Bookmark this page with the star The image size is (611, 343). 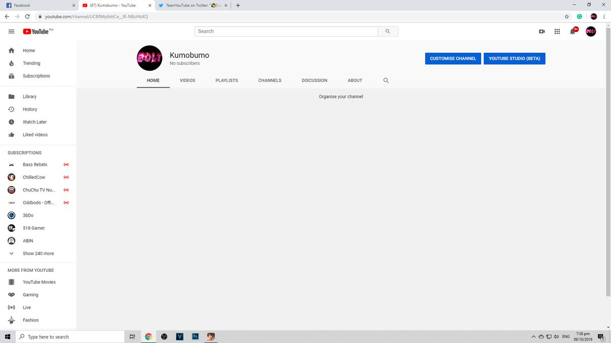click(x=567, y=16)
